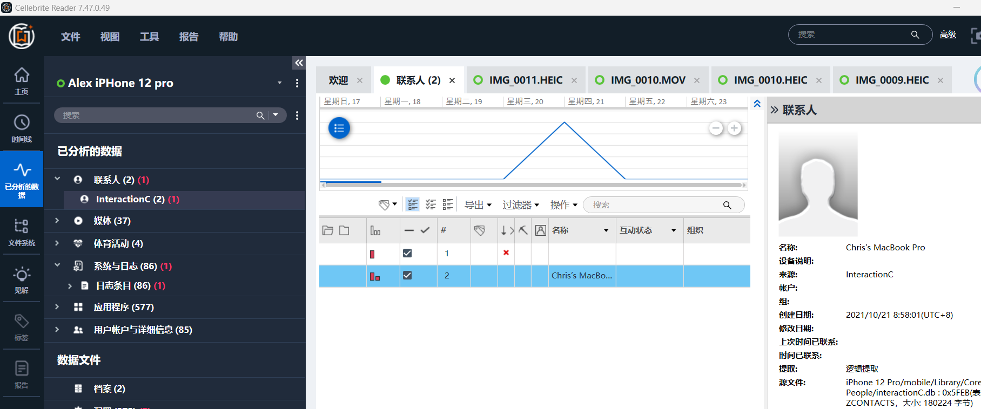Image resolution: width=981 pixels, height=409 pixels.
Task: Click magnifier icon in left panel search
Action: click(260, 115)
